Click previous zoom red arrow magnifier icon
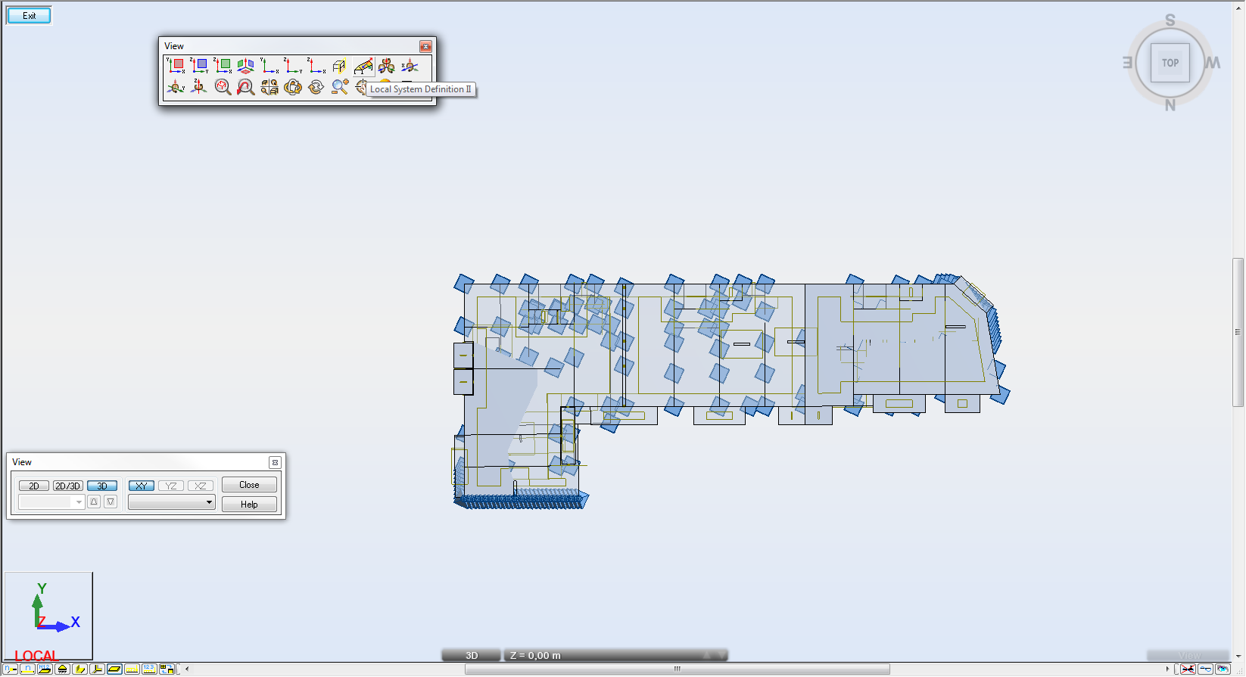 click(x=246, y=87)
